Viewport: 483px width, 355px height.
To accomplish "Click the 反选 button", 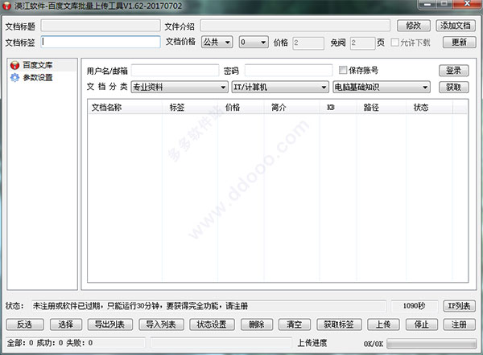I will (x=25, y=324).
